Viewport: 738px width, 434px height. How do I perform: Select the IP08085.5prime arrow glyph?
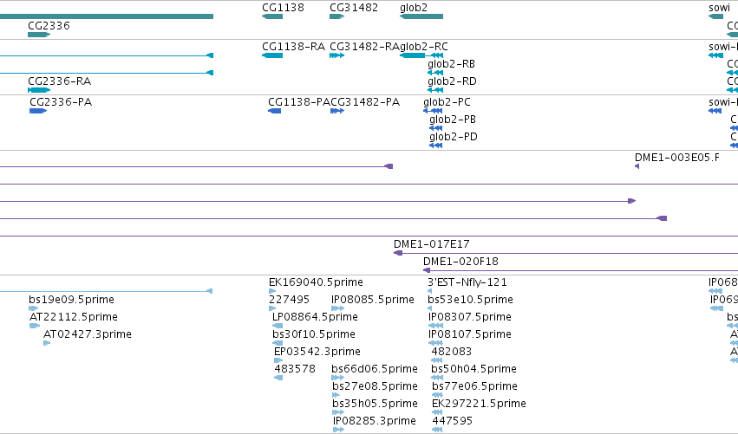pyautogui.click(x=338, y=308)
